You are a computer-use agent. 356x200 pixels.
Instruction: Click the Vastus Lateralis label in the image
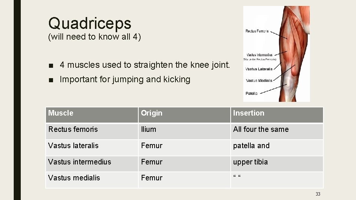coord(259,69)
